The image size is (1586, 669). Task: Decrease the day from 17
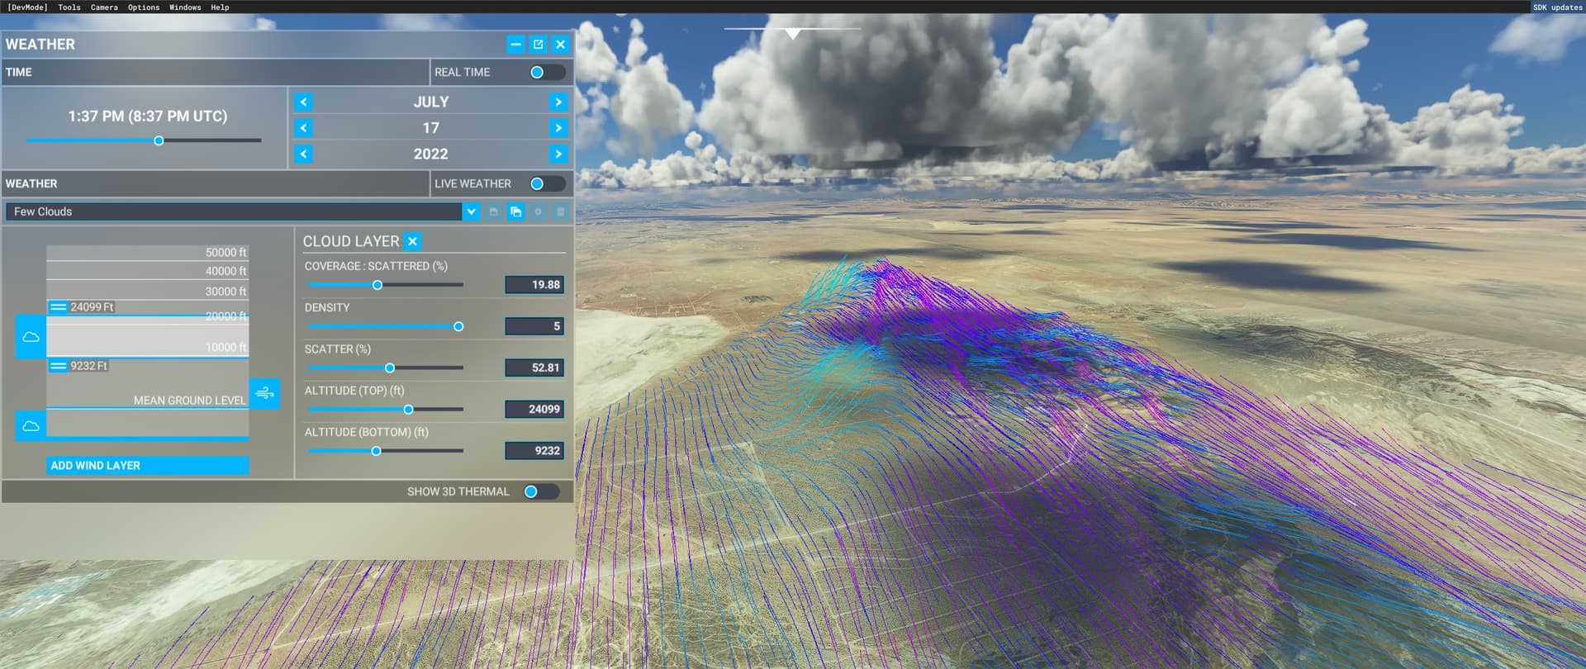pos(303,128)
